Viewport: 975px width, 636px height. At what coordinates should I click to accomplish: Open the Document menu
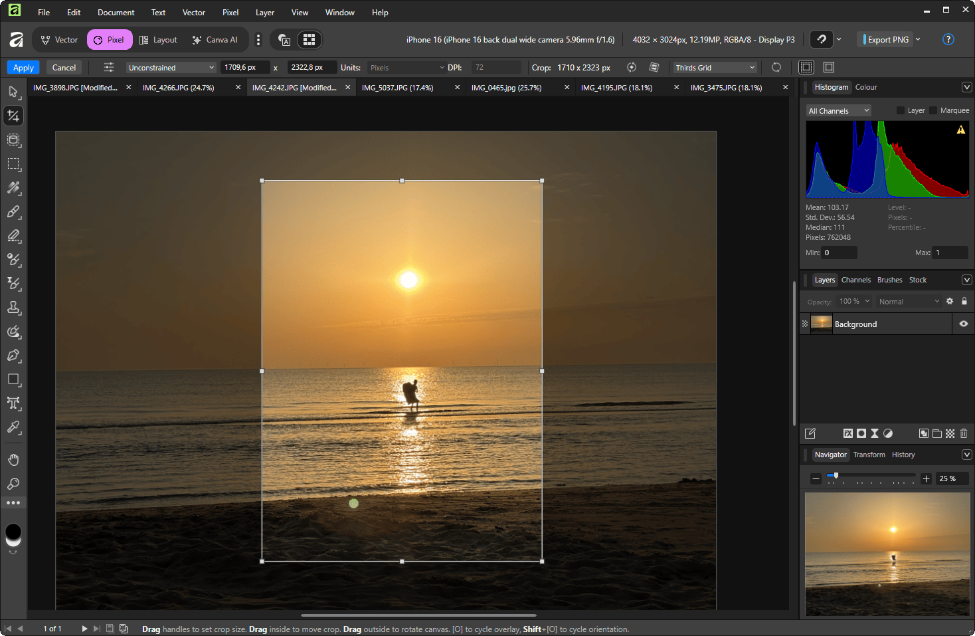point(116,12)
